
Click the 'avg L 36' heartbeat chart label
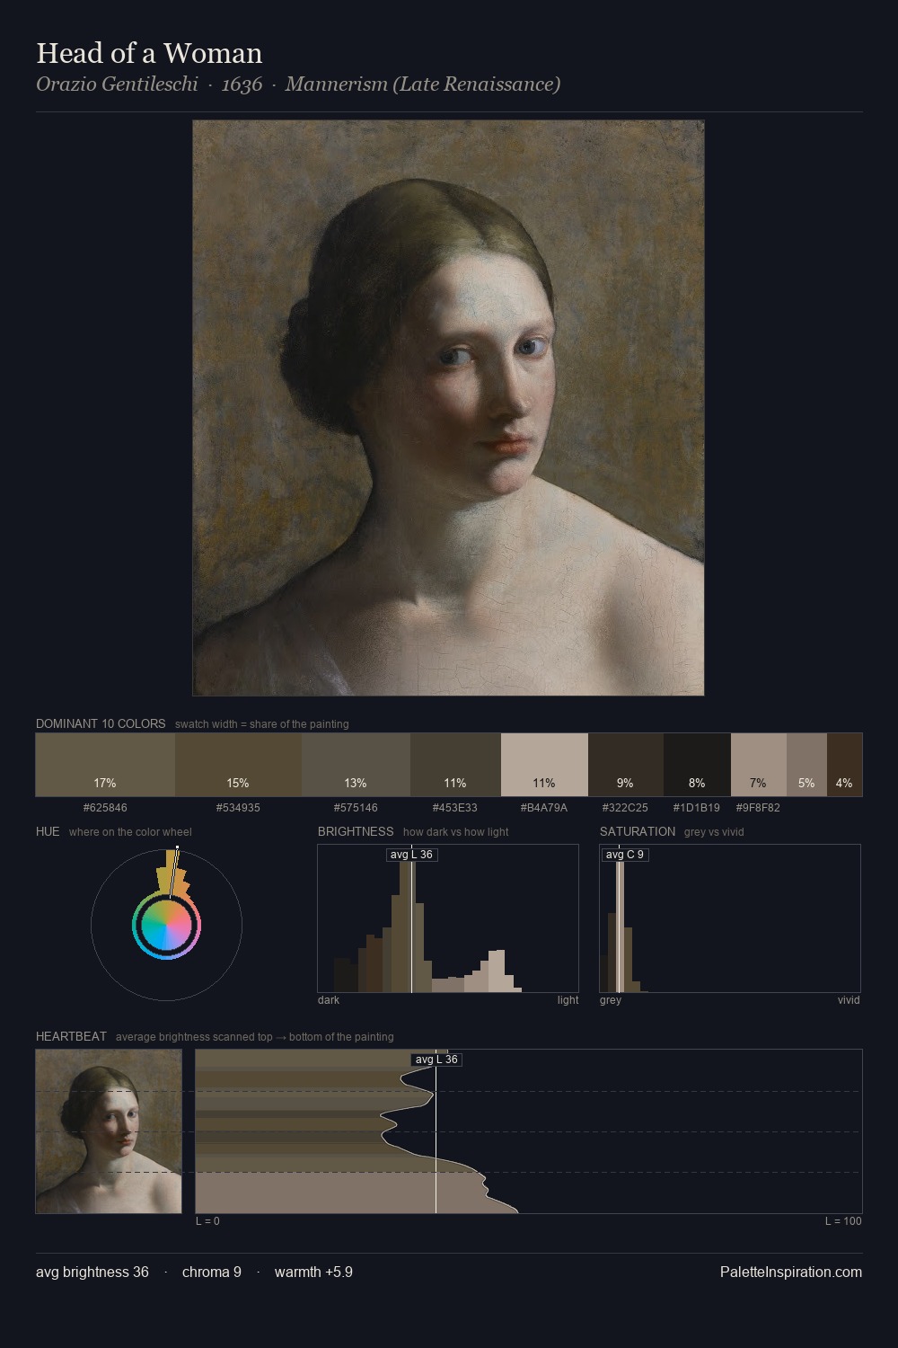pyautogui.click(x=436, y=1060)
